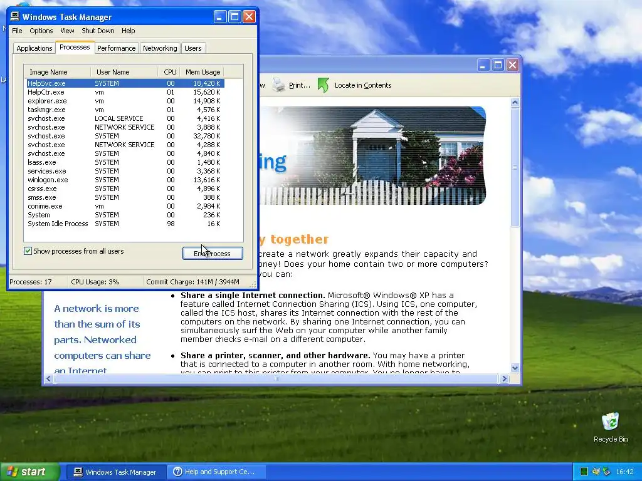This screenshot has width=642, height=481.
Task: Select the conime.exe process row
Action: coord(125,206)
